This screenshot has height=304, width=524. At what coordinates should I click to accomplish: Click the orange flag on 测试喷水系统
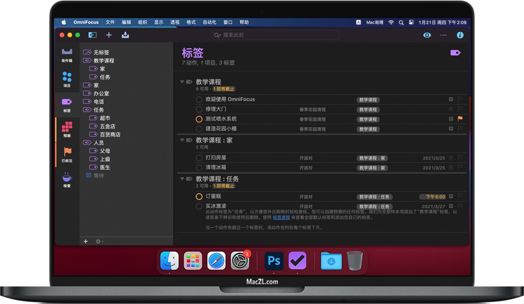pyautogui.click(x=460, y=118)
